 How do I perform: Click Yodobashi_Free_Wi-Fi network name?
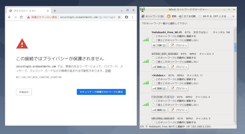click(167, 32)
